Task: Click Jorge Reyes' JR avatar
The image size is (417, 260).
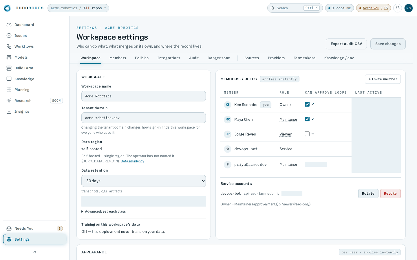Action: [x=228, y=134]
